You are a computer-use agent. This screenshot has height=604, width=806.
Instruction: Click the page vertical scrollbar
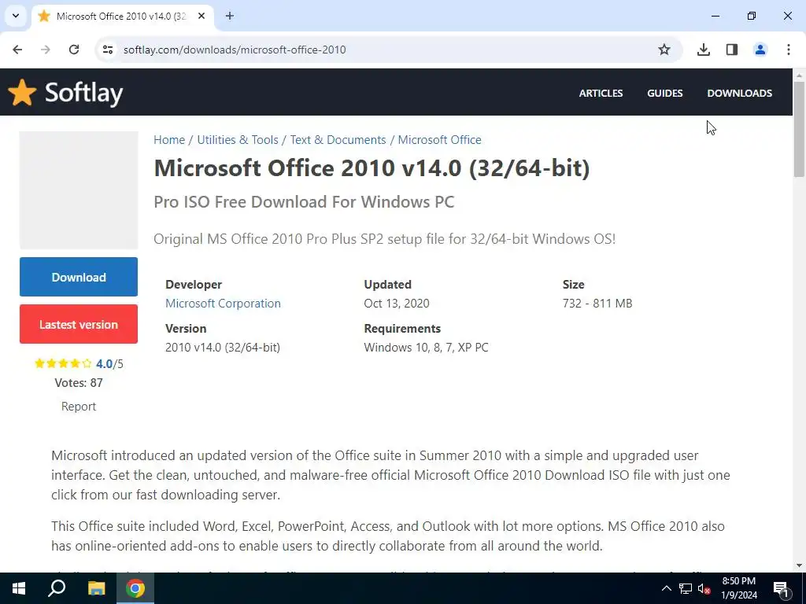(x=800, y=129)
